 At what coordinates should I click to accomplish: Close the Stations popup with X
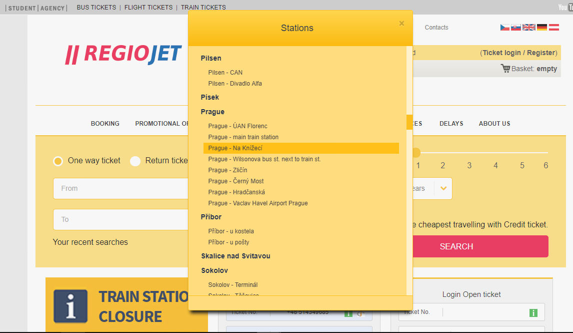coord(401,24)
